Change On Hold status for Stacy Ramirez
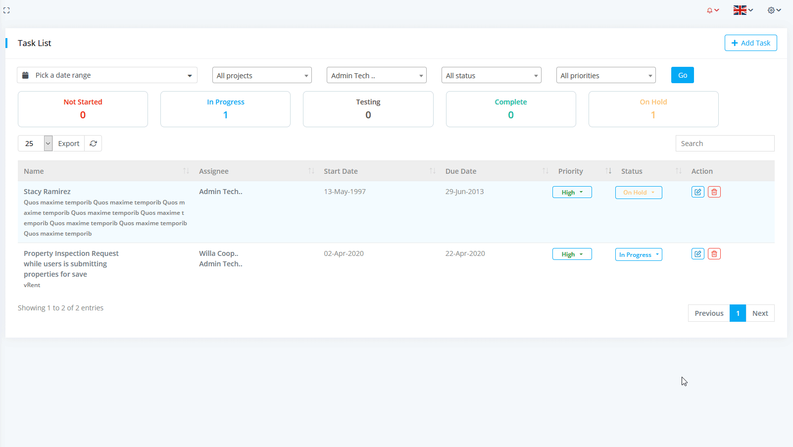 point(638,193)
